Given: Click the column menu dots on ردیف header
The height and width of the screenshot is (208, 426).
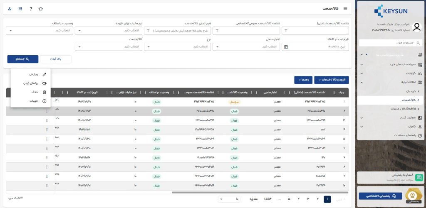Looking at the screenshot, I should pos(334,92).
